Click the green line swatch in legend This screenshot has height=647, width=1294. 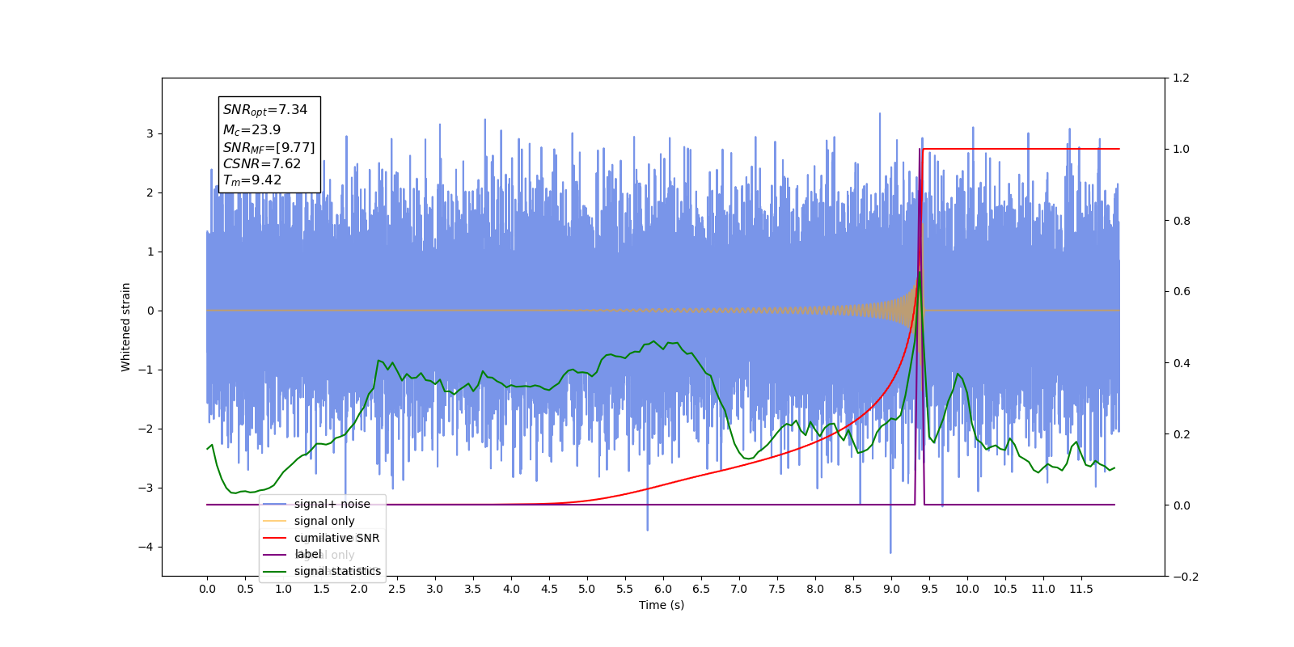click(x=275, y=571)
